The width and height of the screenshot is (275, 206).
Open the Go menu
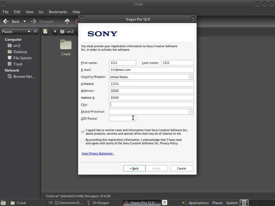[x=41, y=12]
